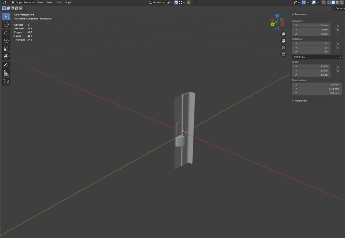Open object visibility and selectability dropdown

point(296,2)
